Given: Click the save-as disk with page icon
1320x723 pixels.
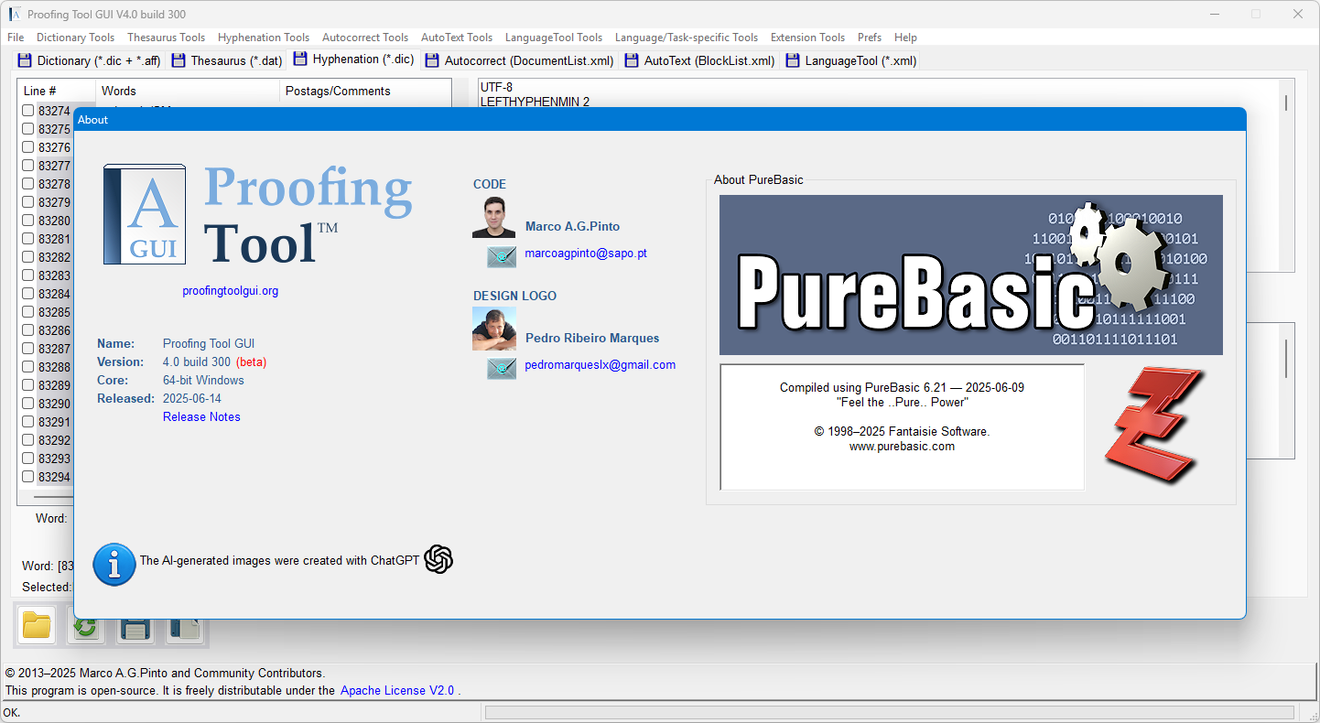Looking at the screenshot, I should point(185,628).
